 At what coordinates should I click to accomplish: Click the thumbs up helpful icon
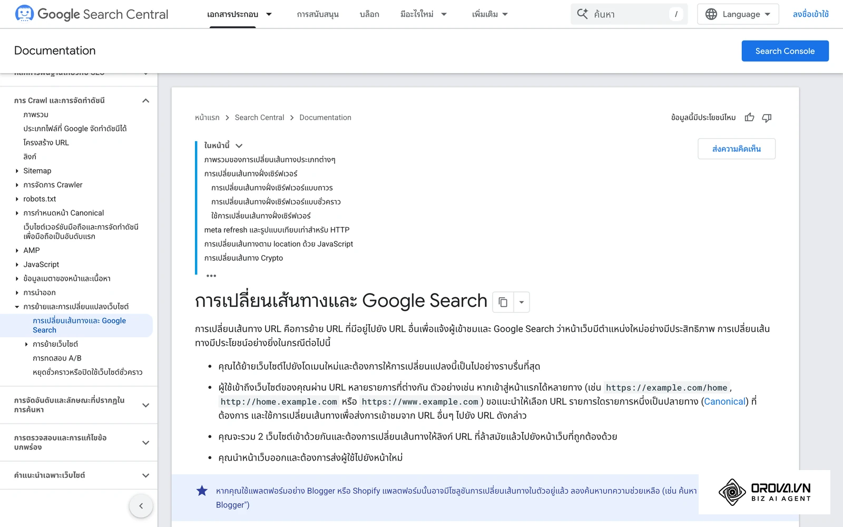point(749,118)
